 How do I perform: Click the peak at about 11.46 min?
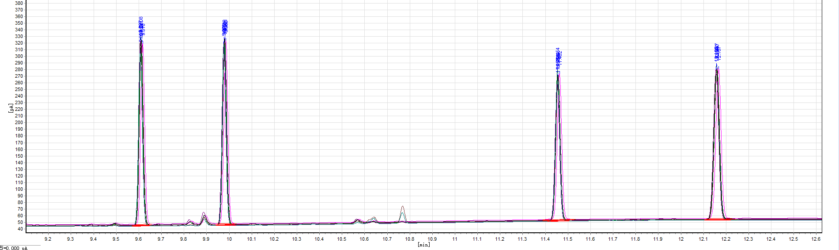tap(559, 146)
